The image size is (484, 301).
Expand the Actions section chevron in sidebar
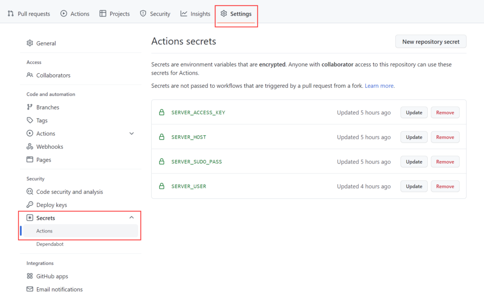pyautogui.click(x=131, y=133)
